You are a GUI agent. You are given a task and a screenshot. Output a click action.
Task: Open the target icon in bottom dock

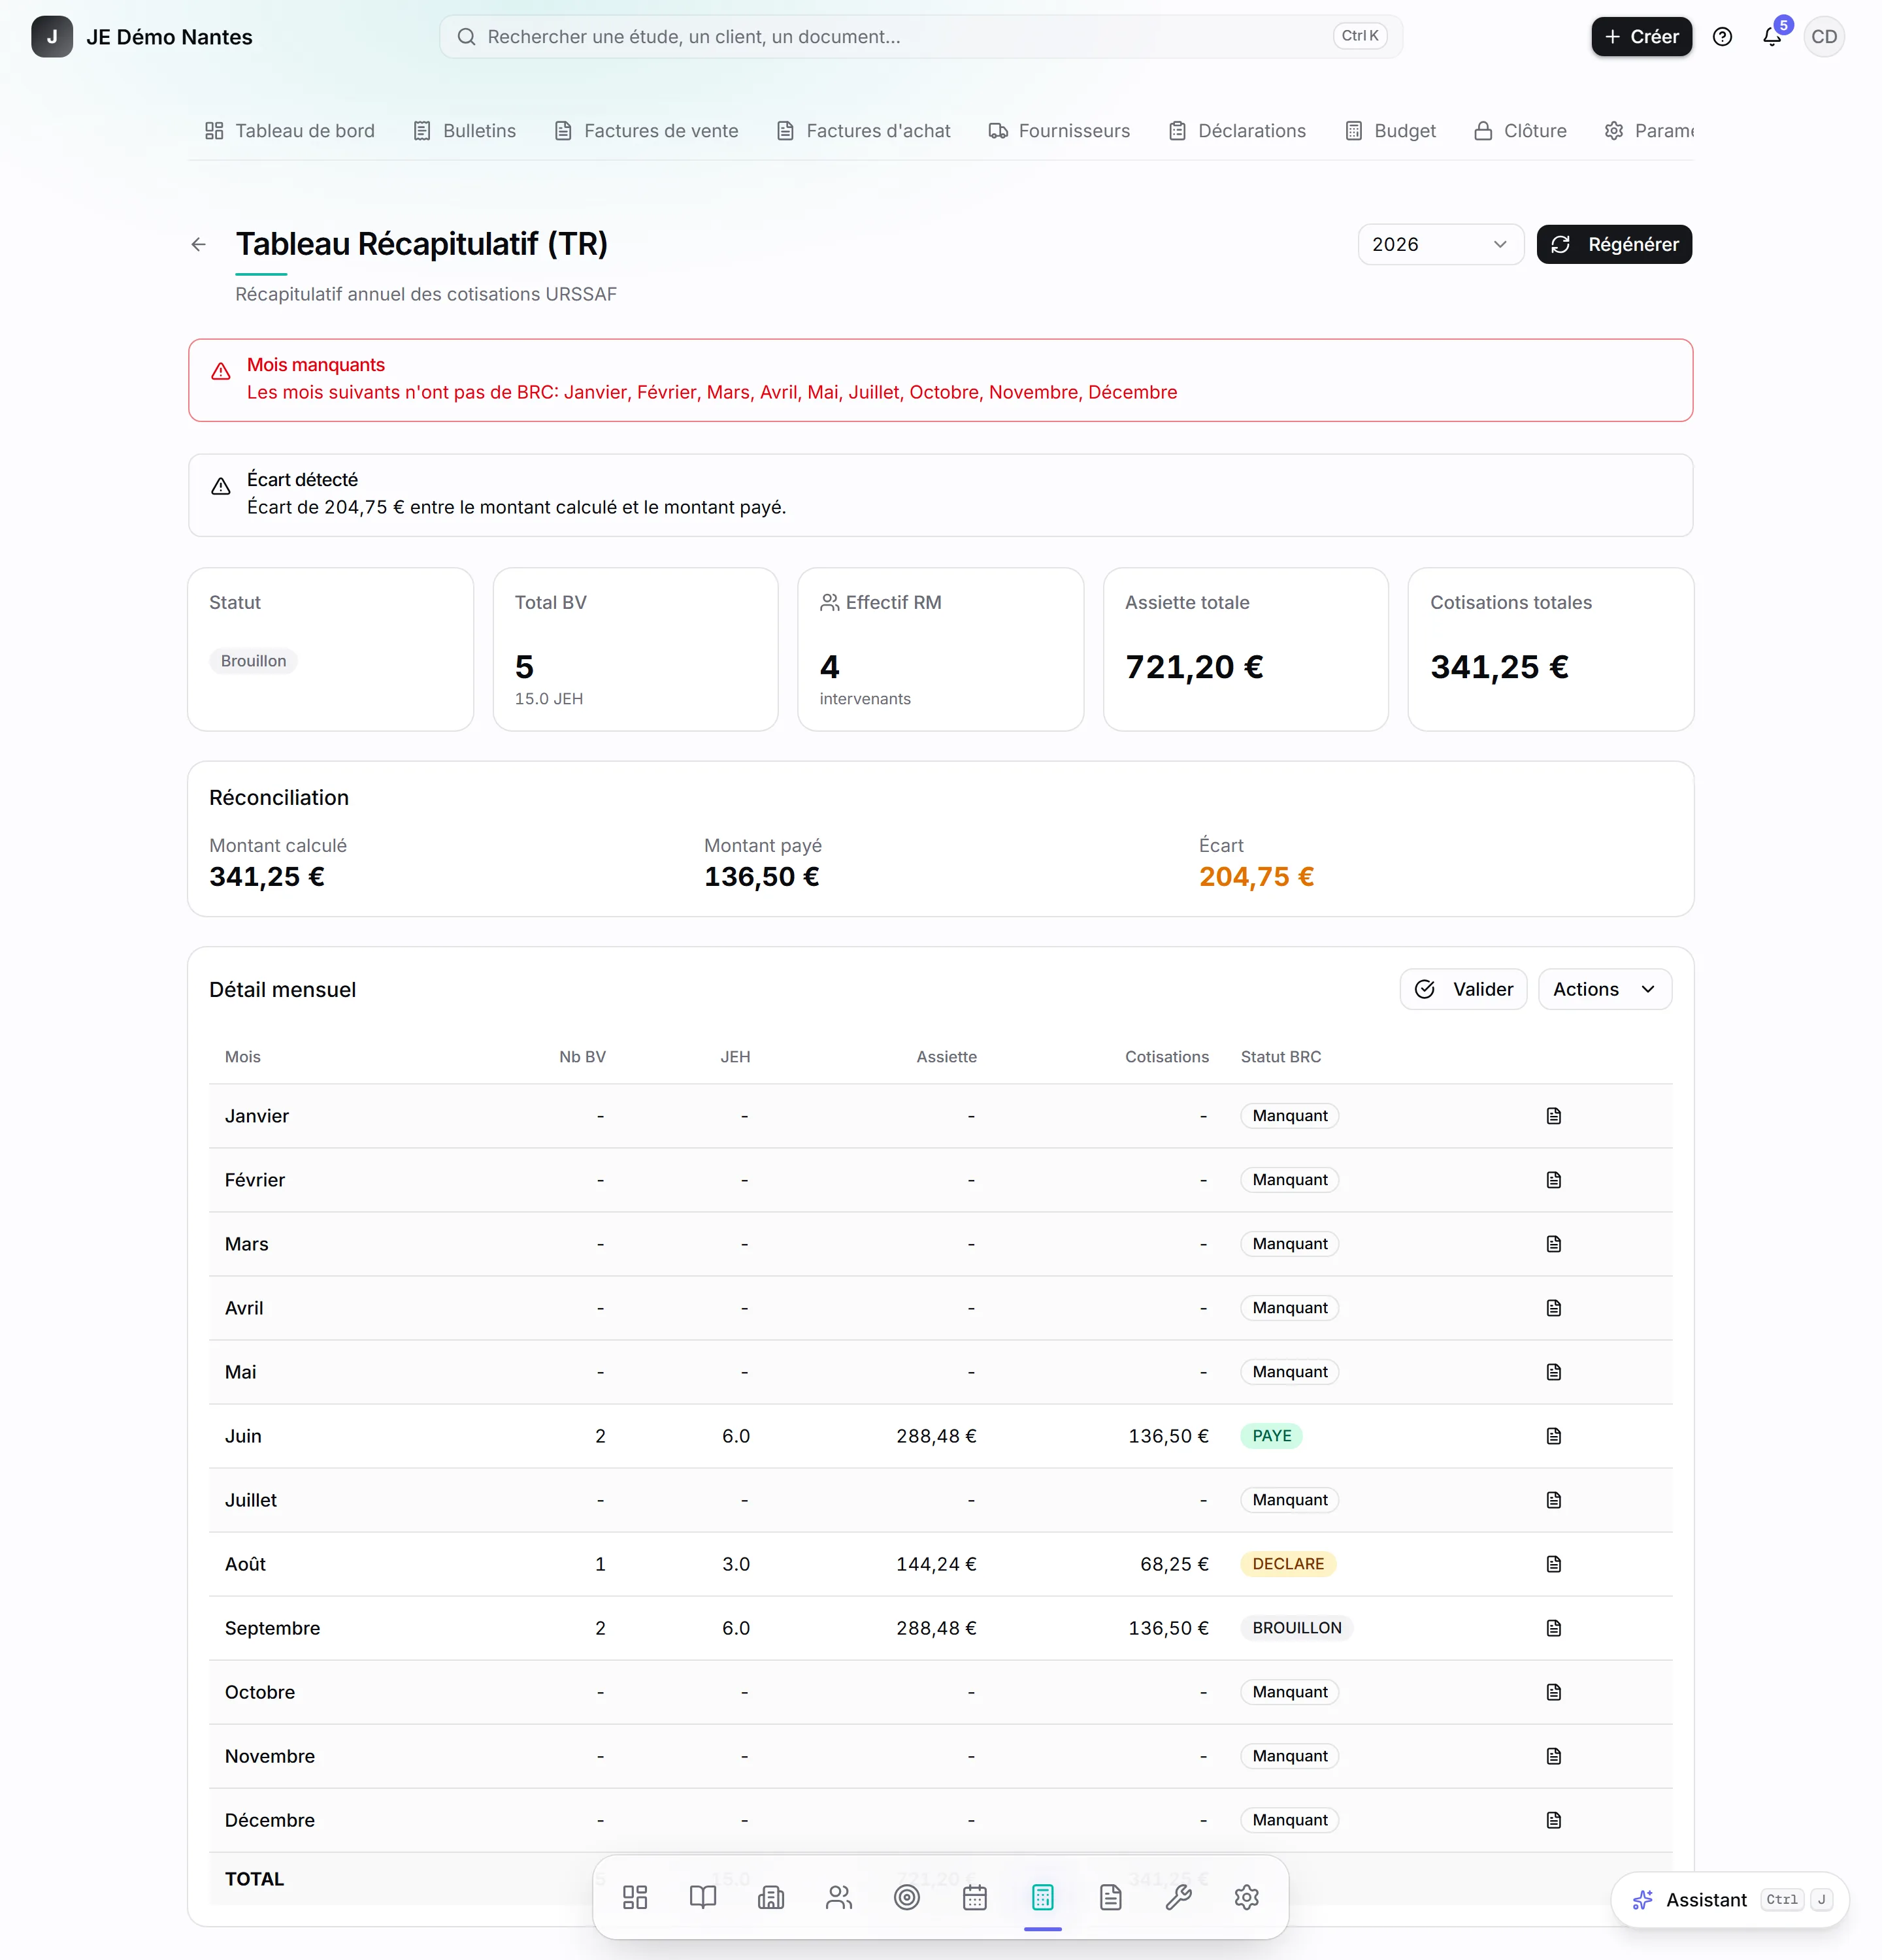click(x=907, y=1897)
